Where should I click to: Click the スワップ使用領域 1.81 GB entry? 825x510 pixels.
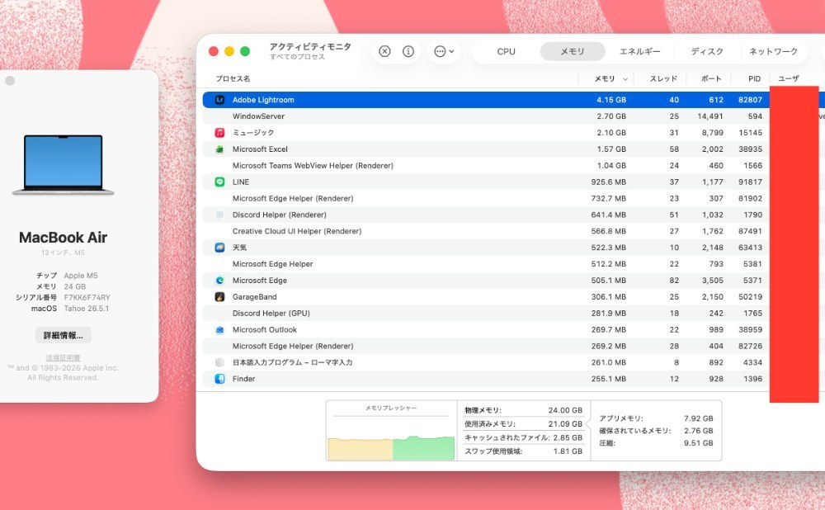523,451
